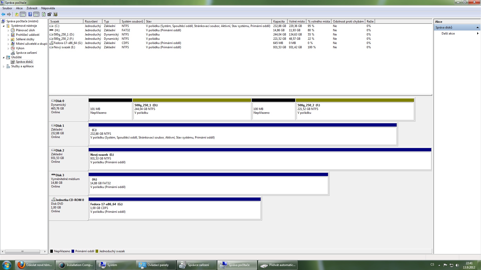Expand the Plánovač úloh tree node

coord(8,30)
